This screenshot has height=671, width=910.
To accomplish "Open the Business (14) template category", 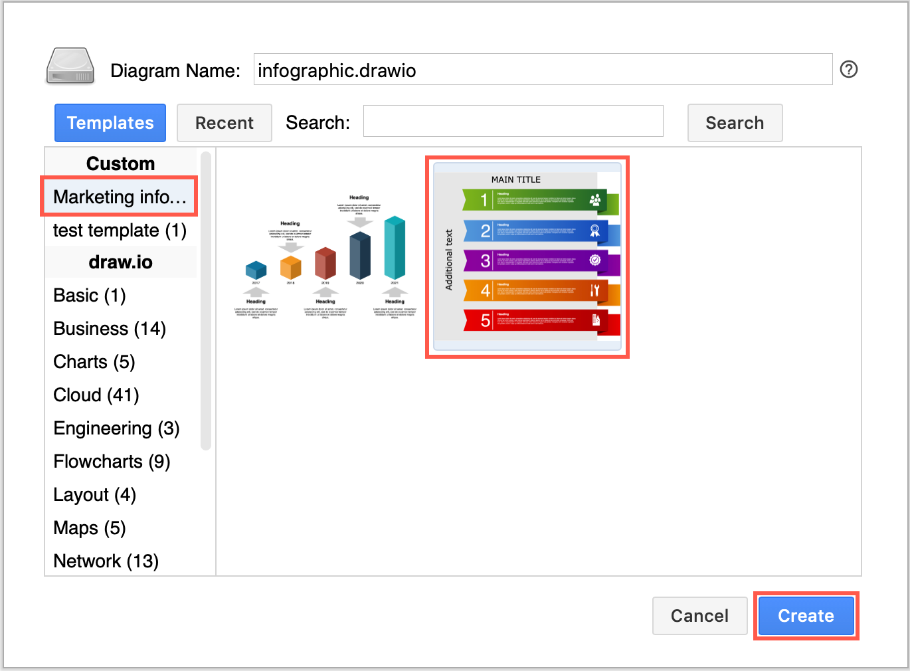I will click(109, 328).
